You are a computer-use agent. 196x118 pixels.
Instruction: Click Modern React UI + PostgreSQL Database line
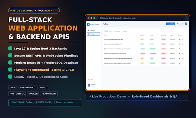pos(46,63)
